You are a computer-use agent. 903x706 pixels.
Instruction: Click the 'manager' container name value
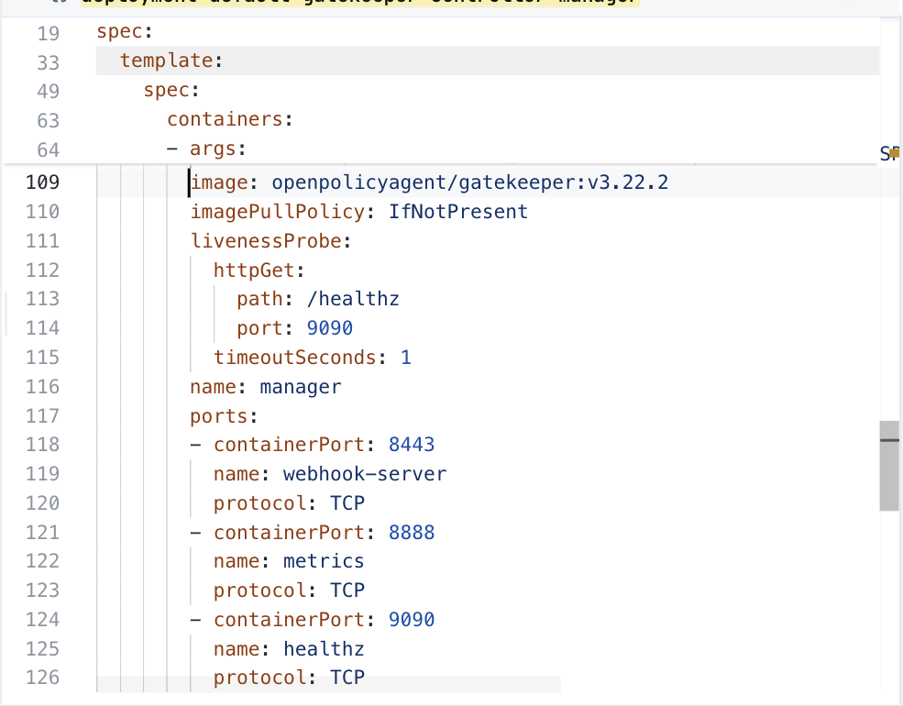tap(300, 387)
